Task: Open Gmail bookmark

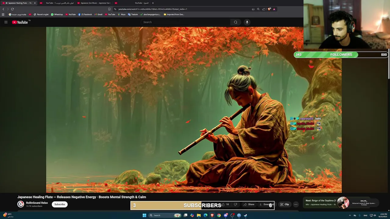Action: [x=98, y=14]
